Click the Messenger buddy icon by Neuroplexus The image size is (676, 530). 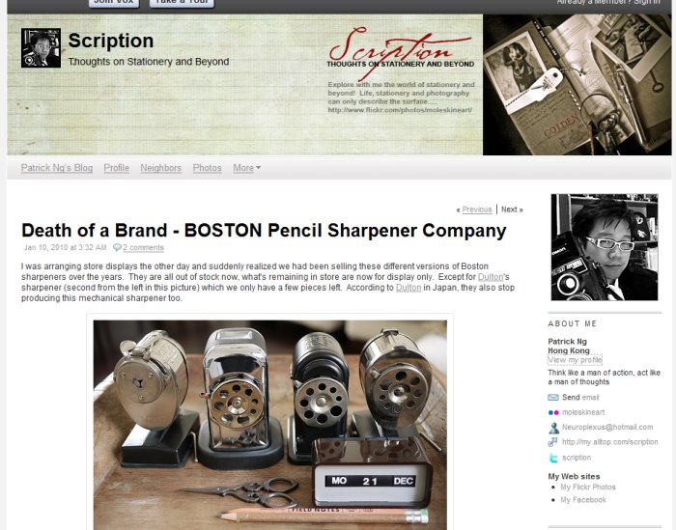553,428
